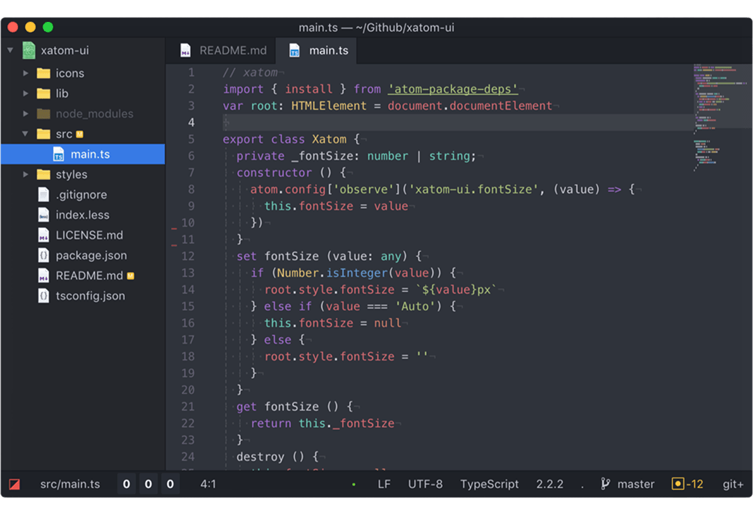755x522 pixels.
Task: Collapse the src folder arrow
Action: click(x=25, y=134)
